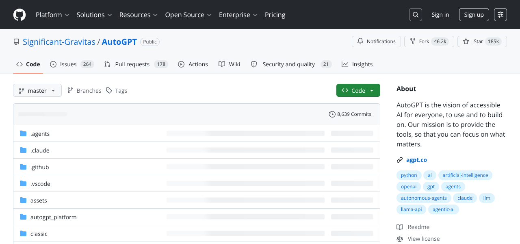Open the .vscode folder name
The image size is (520, 244).
(x=40, y=184)
